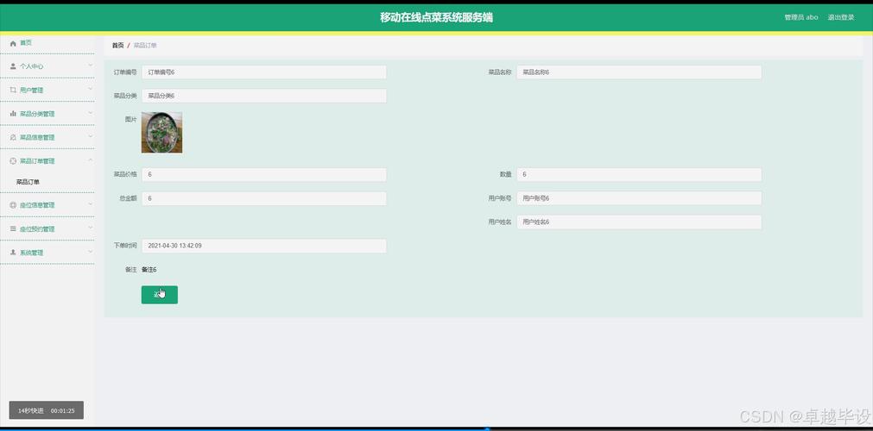
Task: Expand the 用户管理 menu chevron
Action: pyautogui.click(x=90, y=90)
